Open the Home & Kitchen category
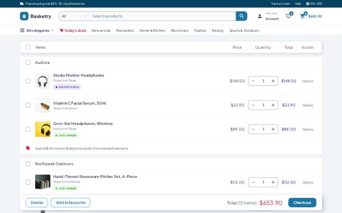 (152, 30)
